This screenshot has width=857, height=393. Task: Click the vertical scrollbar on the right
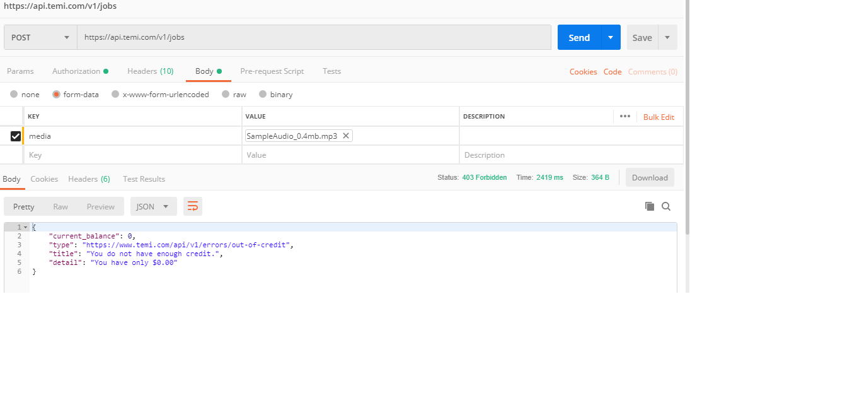click(x=687, y=117)
